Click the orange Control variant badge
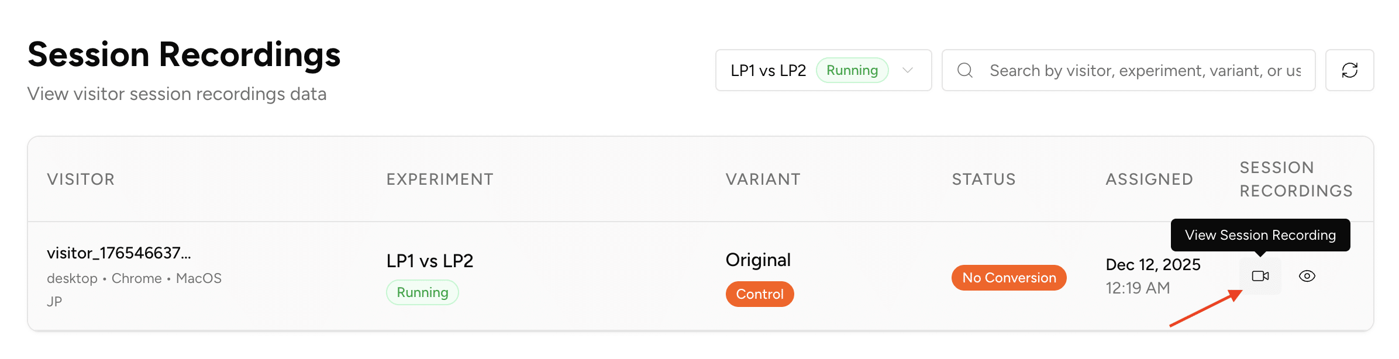Viewport: 1399px width, 359px height. [x=760, y=294]
